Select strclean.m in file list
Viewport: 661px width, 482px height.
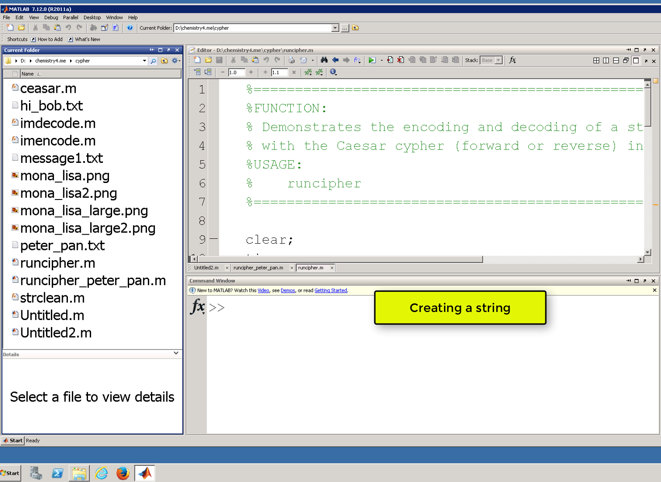tap(52, 298)
